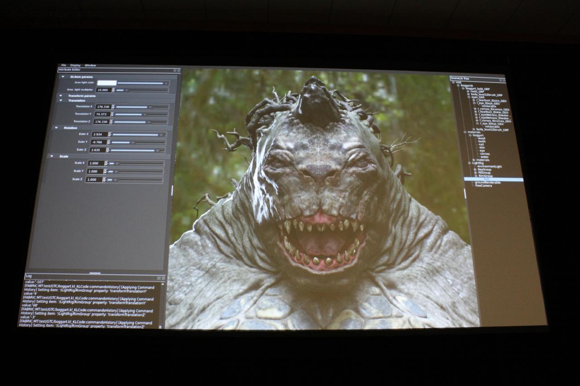Select environmentLight in the LightRig
Screen dimensions: 580x386
click(489, 167)
